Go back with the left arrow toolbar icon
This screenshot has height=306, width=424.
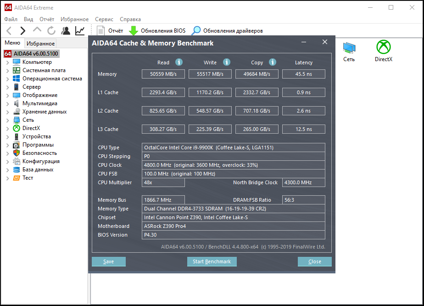coord(9,31)
